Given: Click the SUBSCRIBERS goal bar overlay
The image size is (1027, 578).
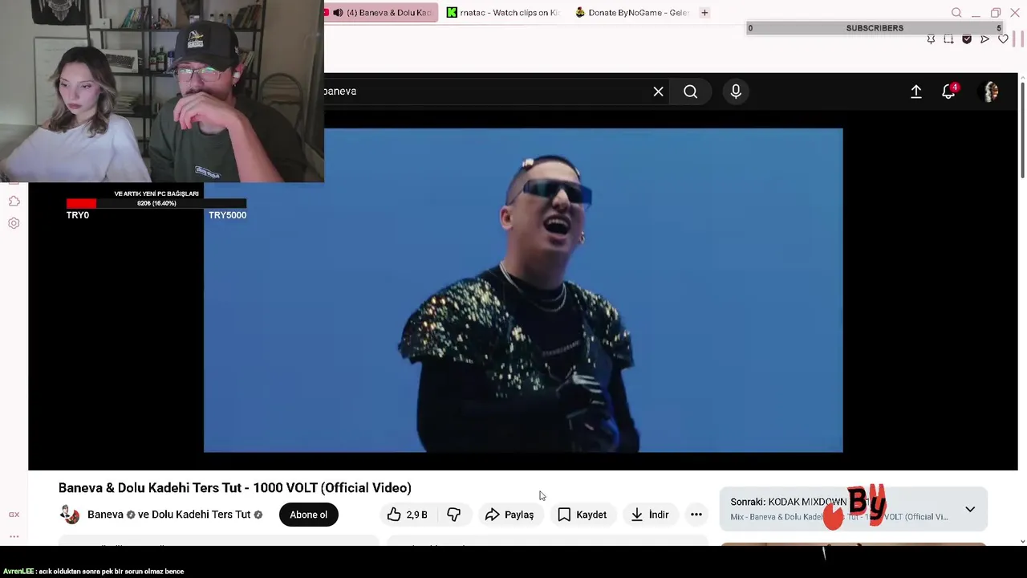Looking at the screenshot, I should click(875, 28).
